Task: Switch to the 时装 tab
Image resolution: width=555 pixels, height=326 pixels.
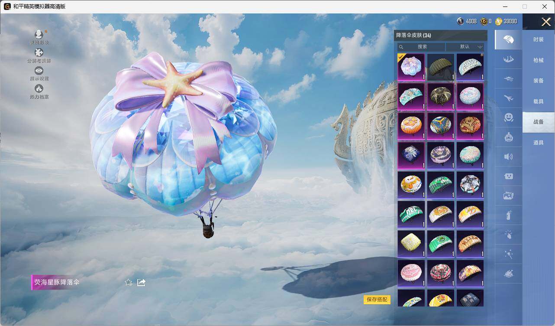Action: 538,39
